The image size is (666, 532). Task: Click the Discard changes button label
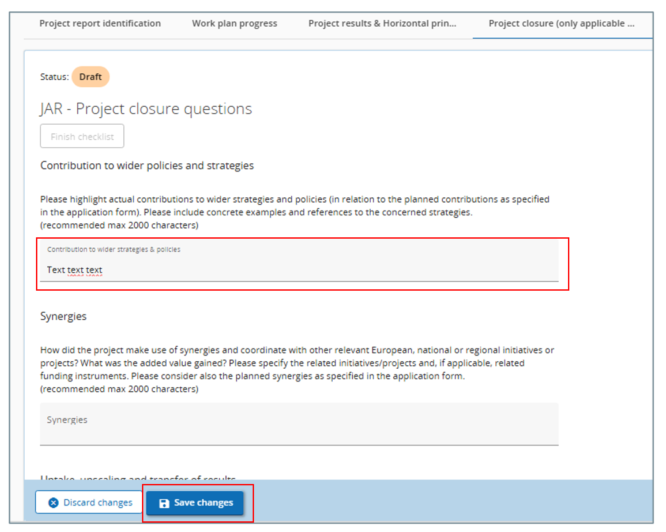tap(98, 503)
